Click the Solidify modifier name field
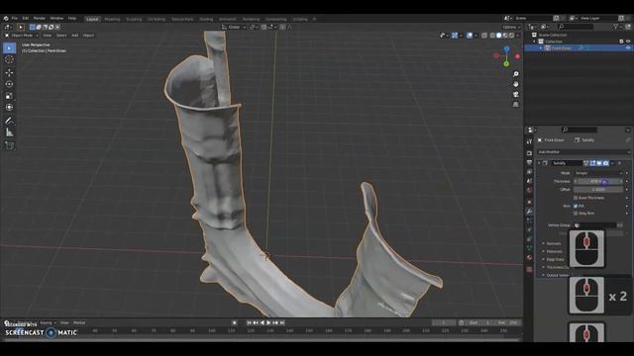 567,163
